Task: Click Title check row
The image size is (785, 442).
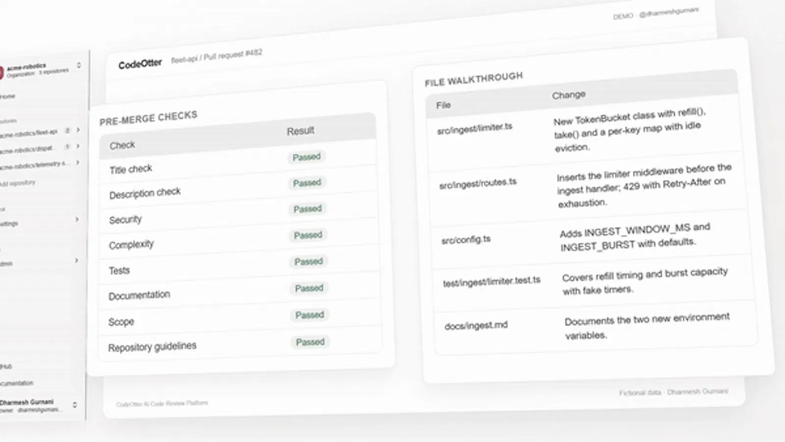Action: 238,163
